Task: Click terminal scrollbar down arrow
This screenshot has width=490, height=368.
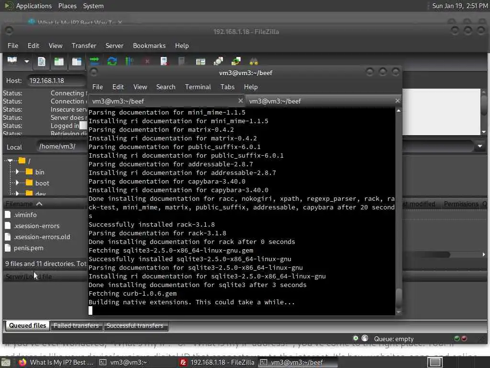Action: tap(399, 312)
